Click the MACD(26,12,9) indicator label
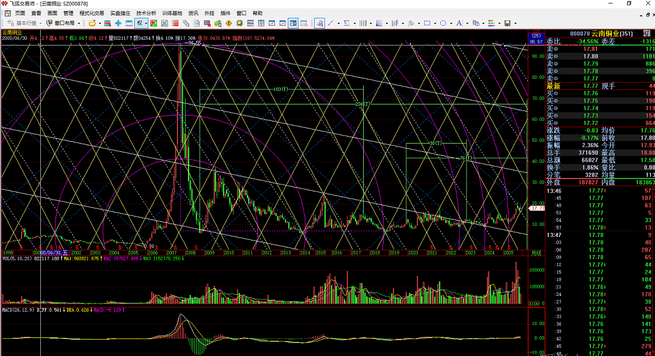 pyautogui.click(x=18, y=310)
